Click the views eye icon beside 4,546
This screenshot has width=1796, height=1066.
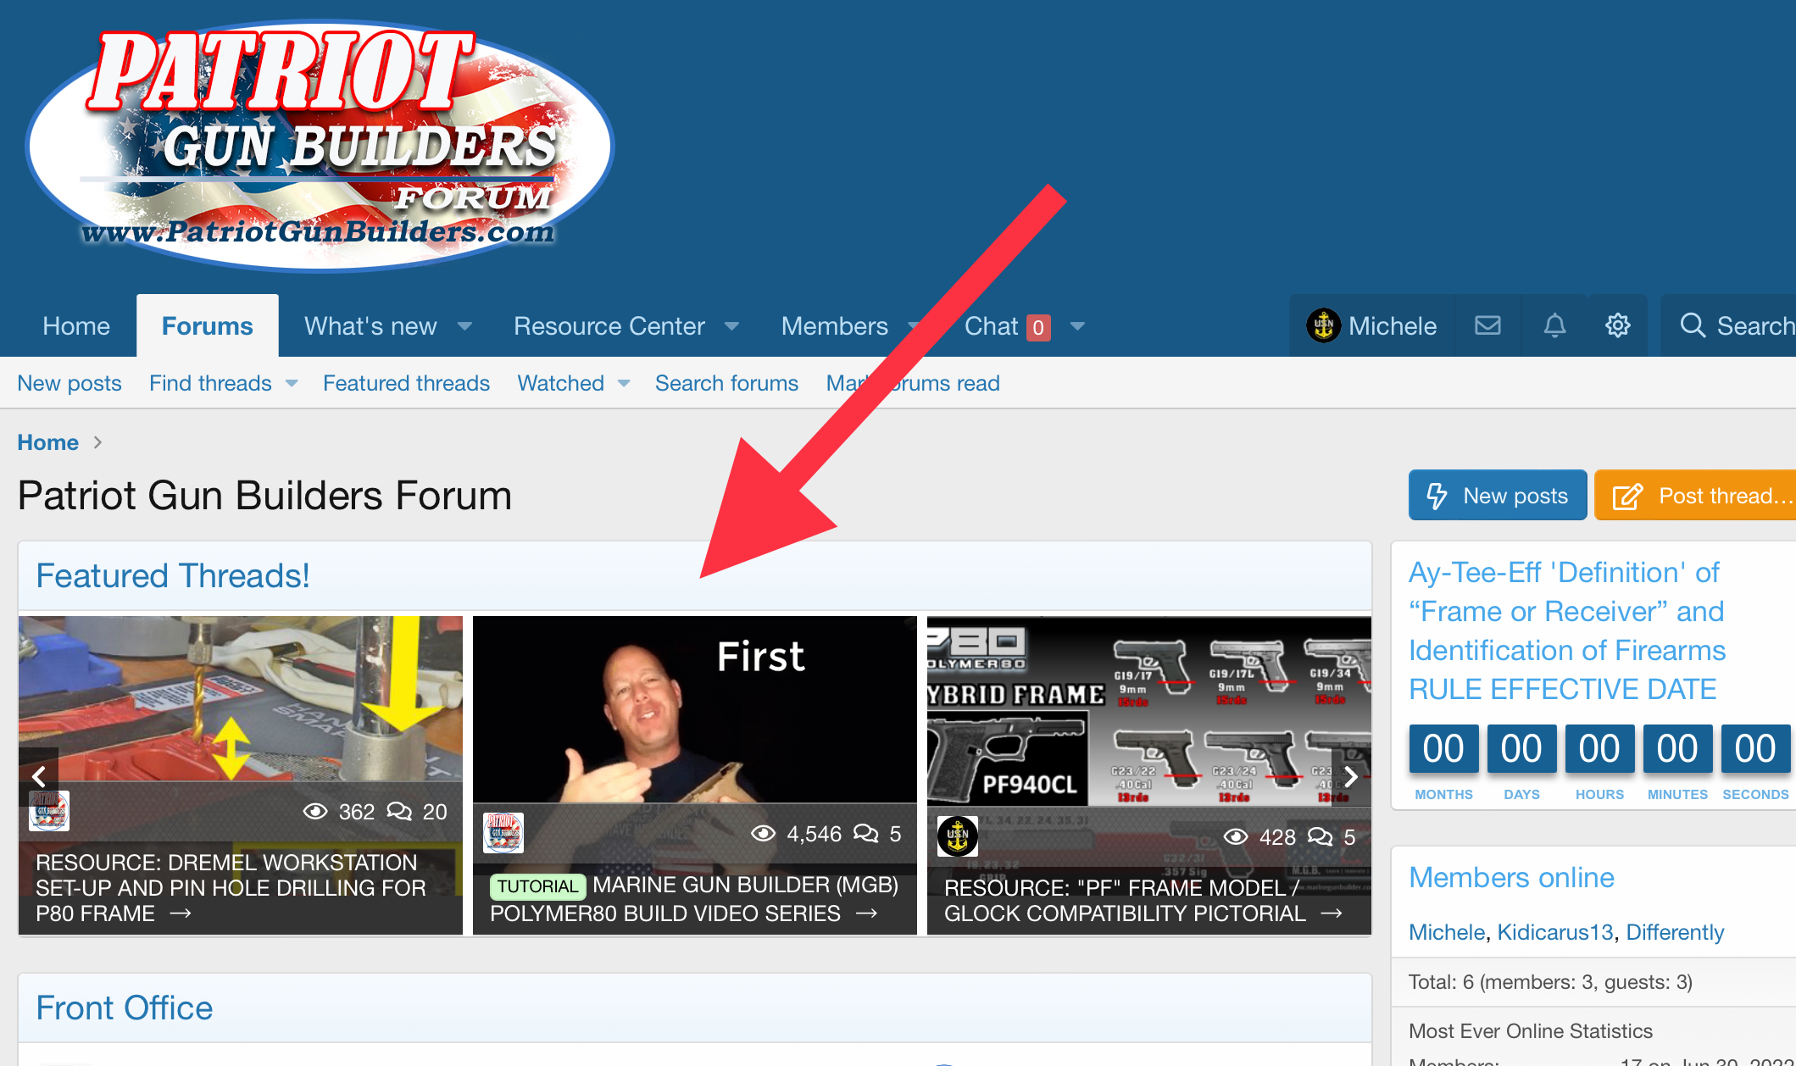764,834
